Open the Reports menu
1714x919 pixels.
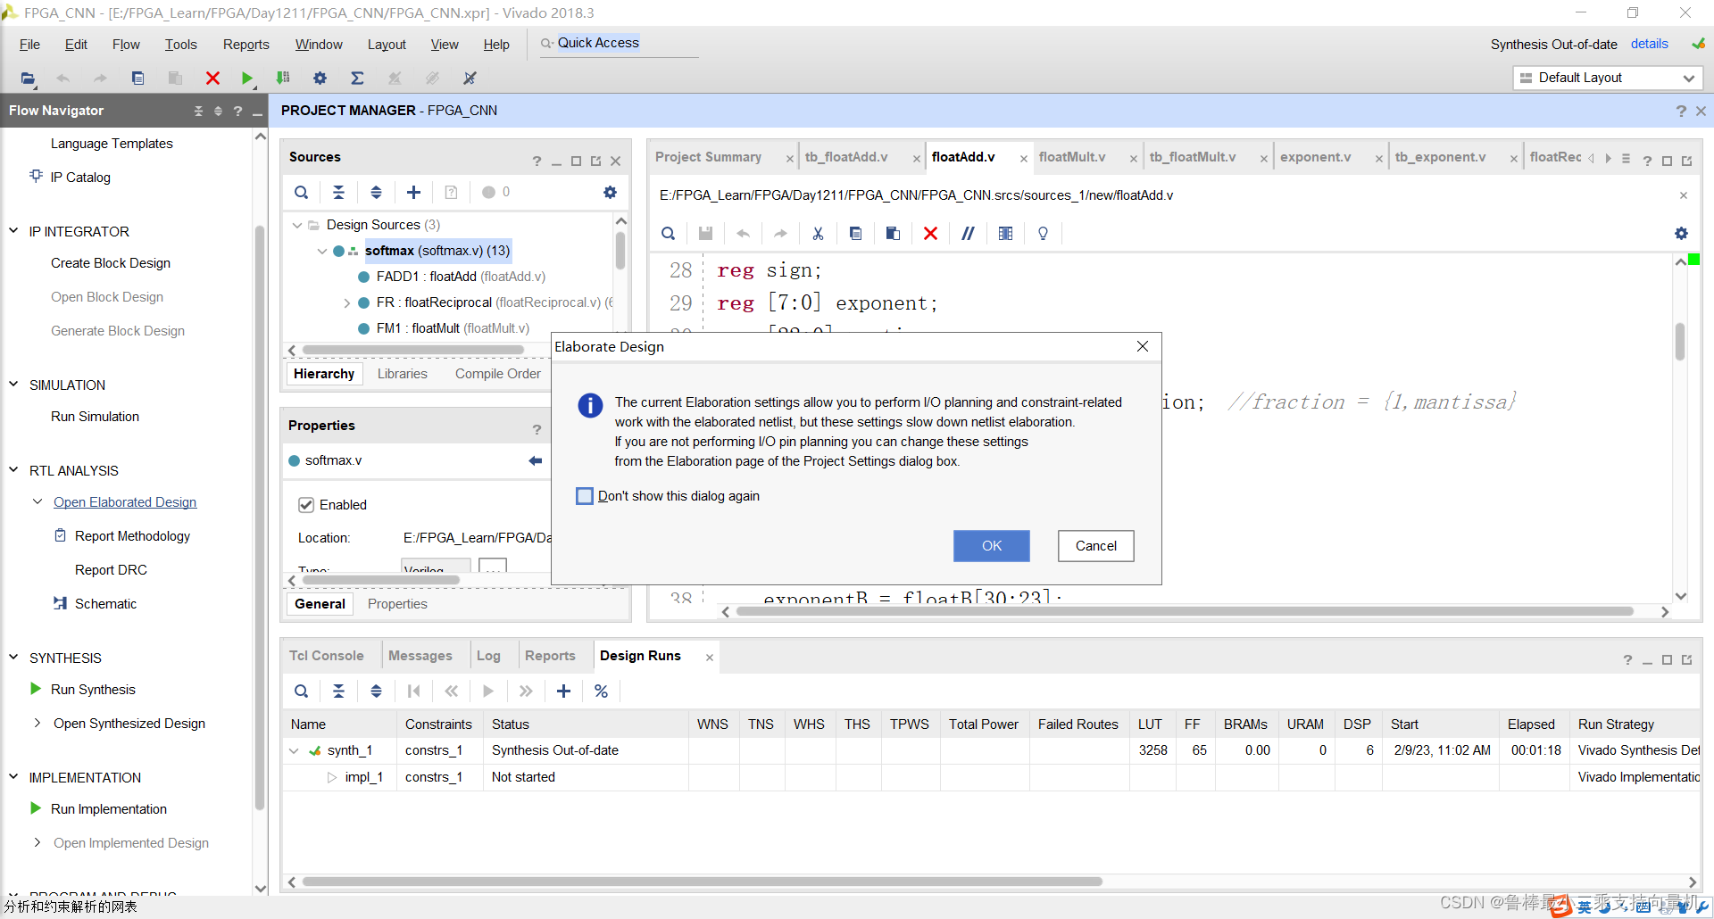click(245, 45)
